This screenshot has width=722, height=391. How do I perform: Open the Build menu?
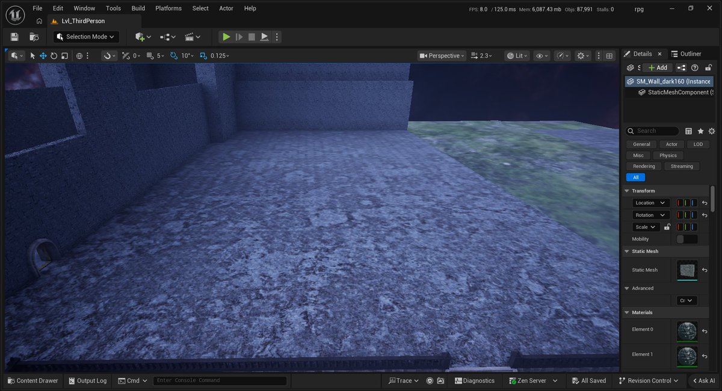point(138,8)
